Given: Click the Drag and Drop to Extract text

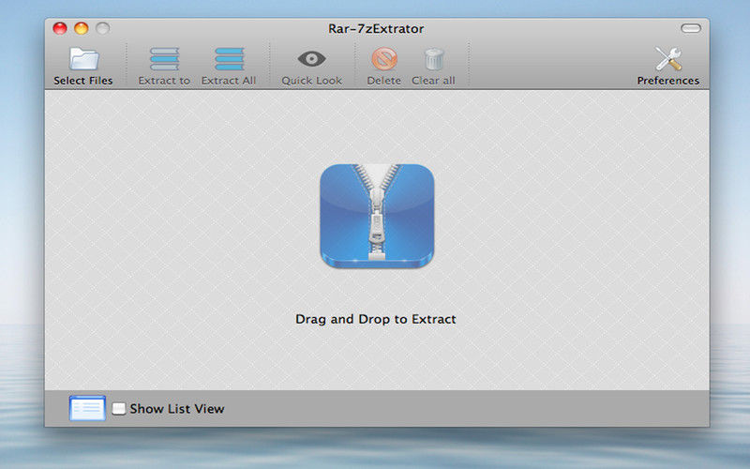Looking at the screenshot, I should (x=376, y=319).
